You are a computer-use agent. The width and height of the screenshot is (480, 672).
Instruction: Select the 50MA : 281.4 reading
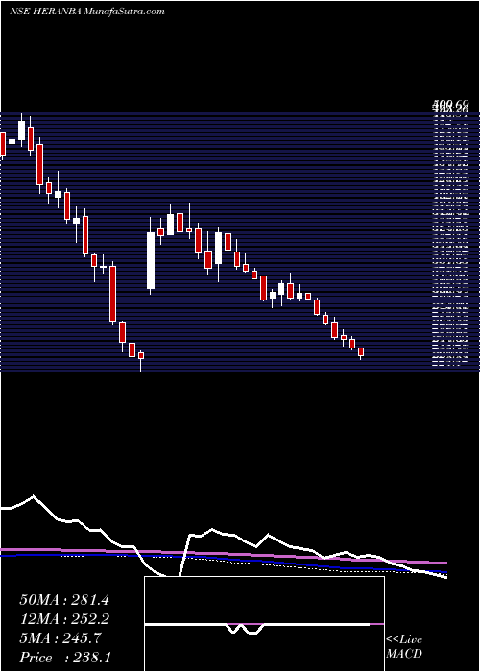click(64, 600)
